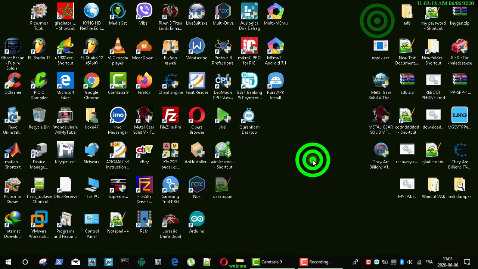Open the Nox desktop icon
The width and height of the screenshot is (478, 269).
(x=197, y=188)
